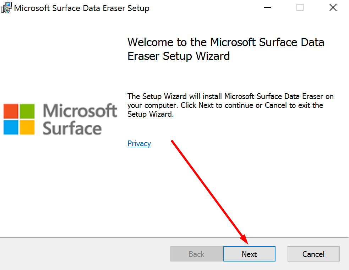Click the disabled Back button
Screen dimensions: 349x270
[x=196, y=254]
